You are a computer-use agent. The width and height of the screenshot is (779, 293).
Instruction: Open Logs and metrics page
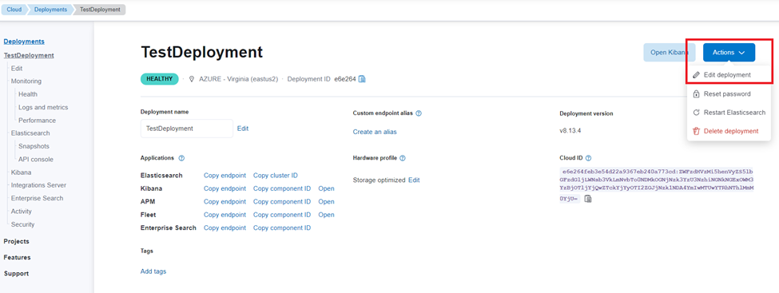[43, 107]
